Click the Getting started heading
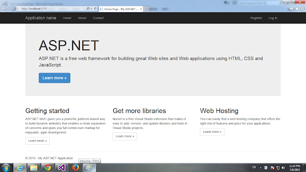The width and height of the screenshot is (306, 172). (47, 111)
